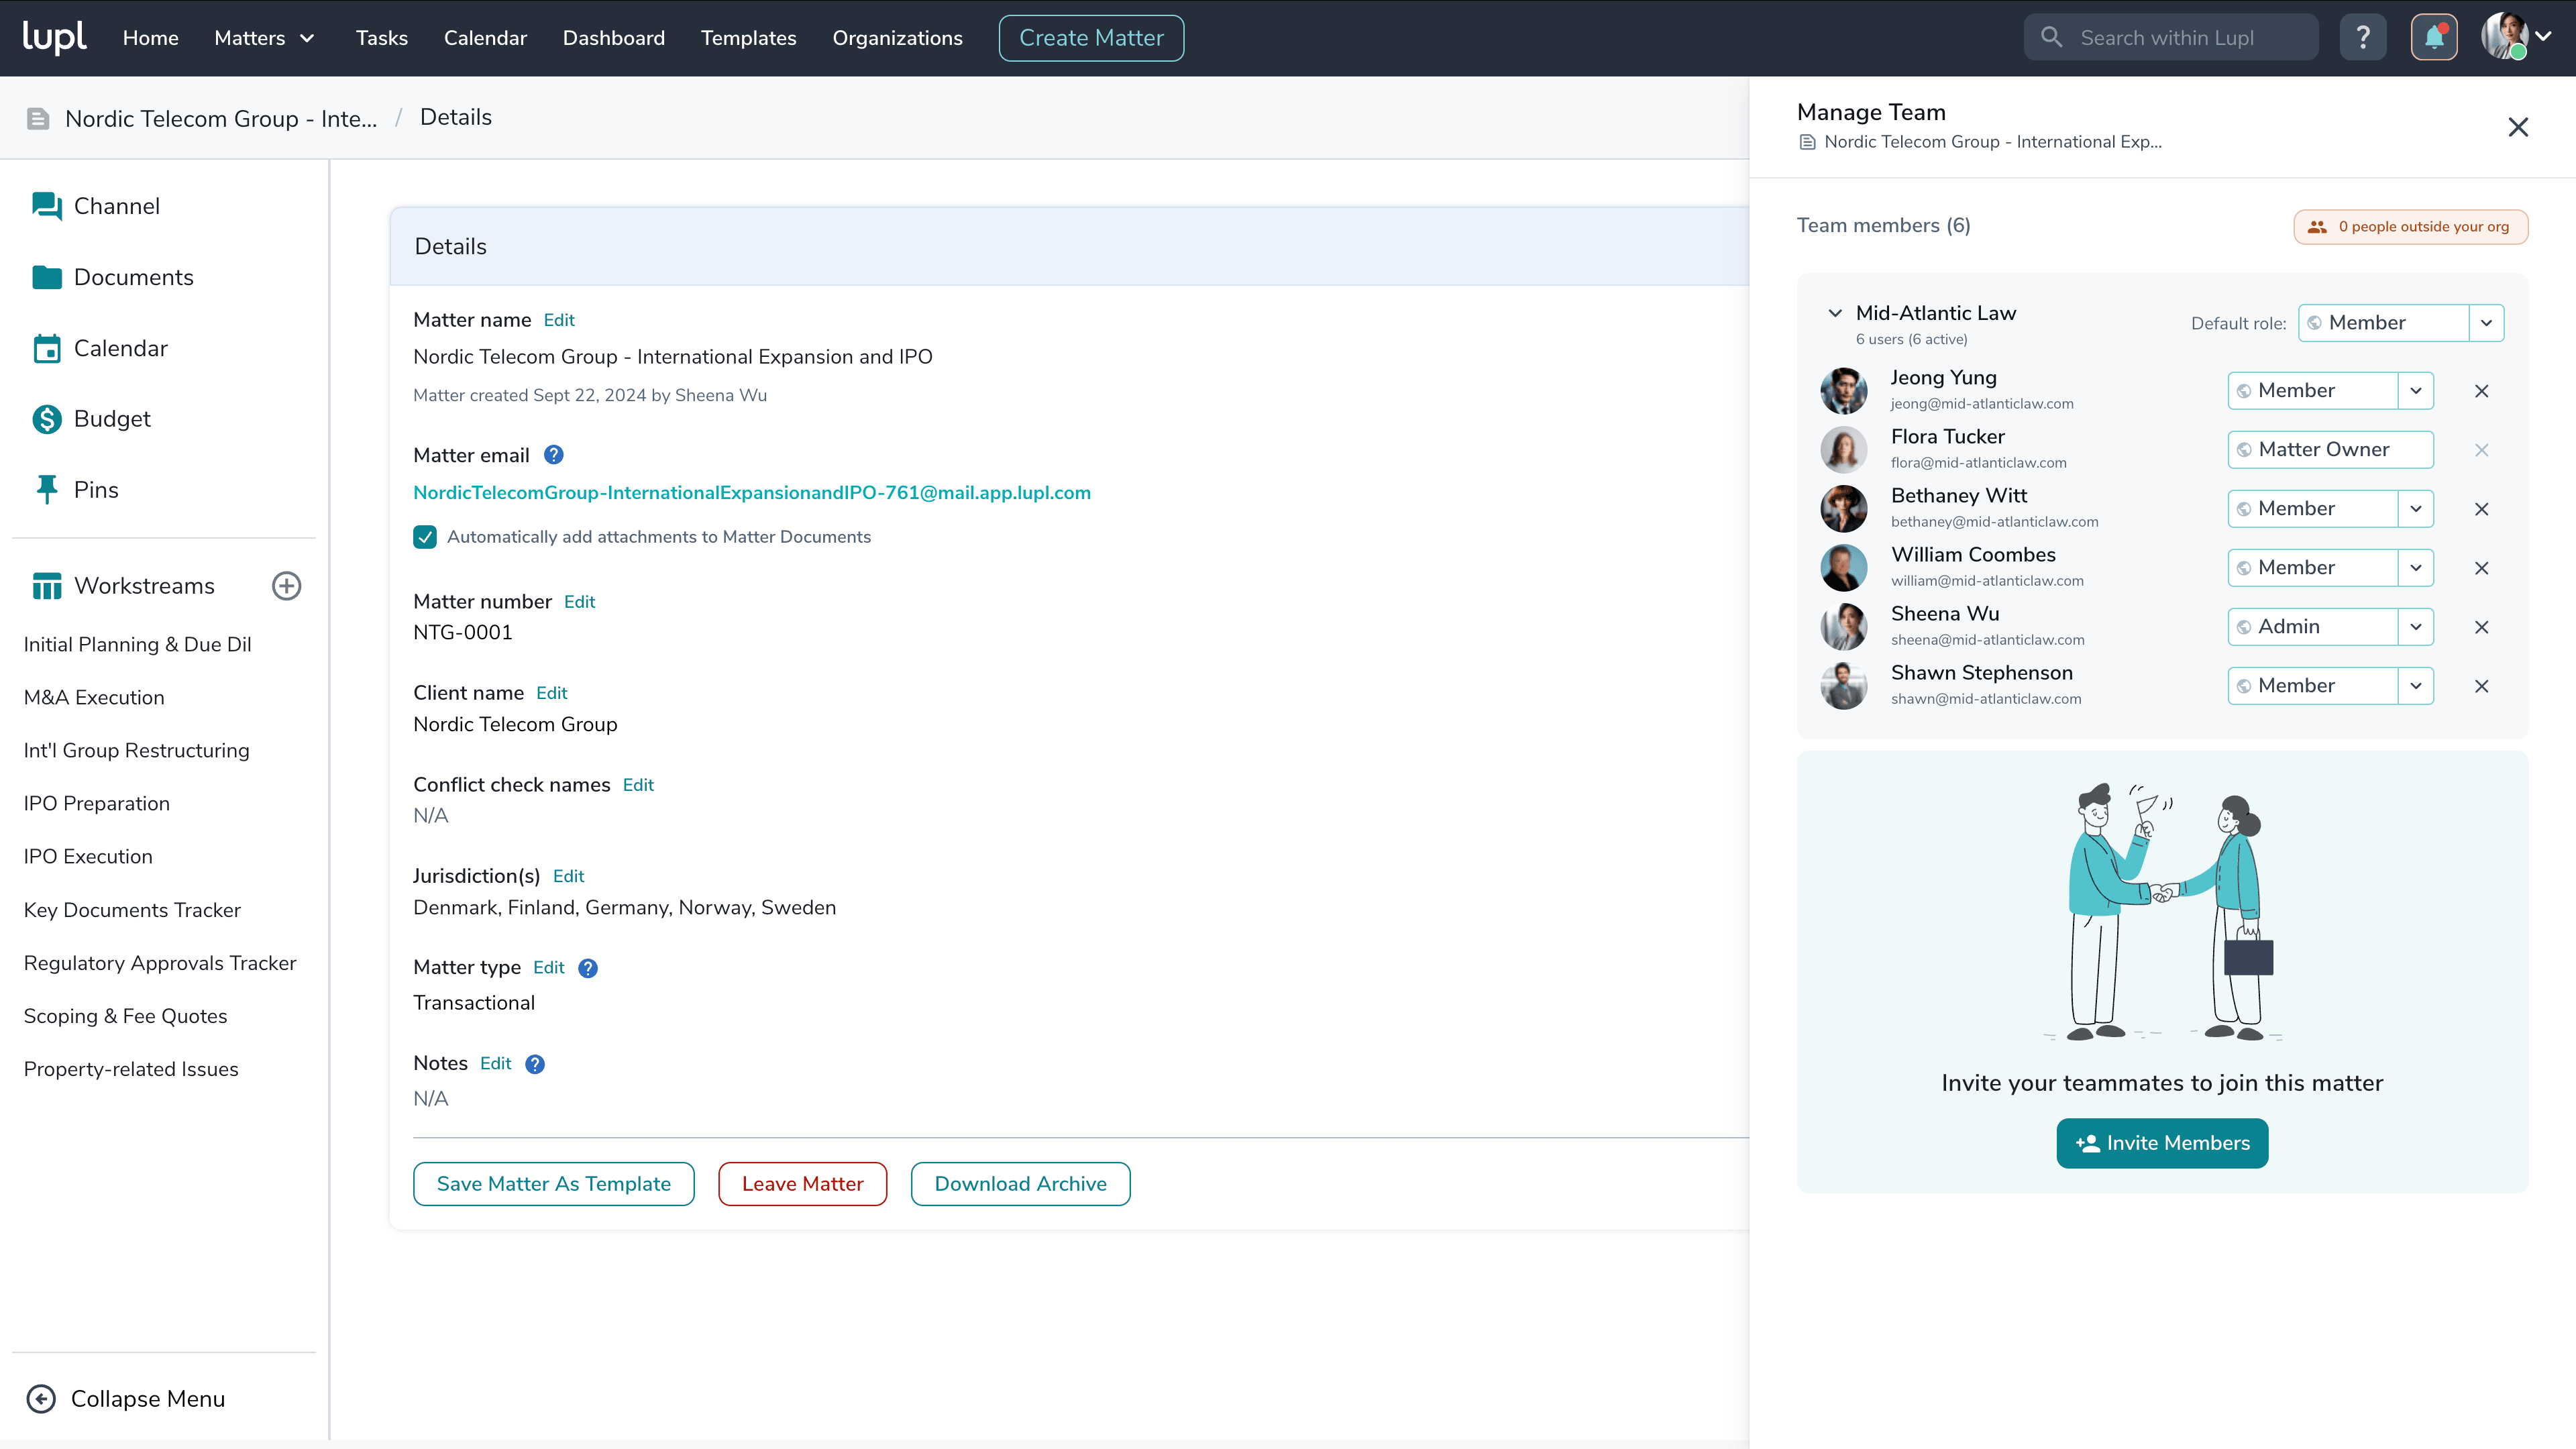Go to Home in top navigation

click(x=150, y=38)
